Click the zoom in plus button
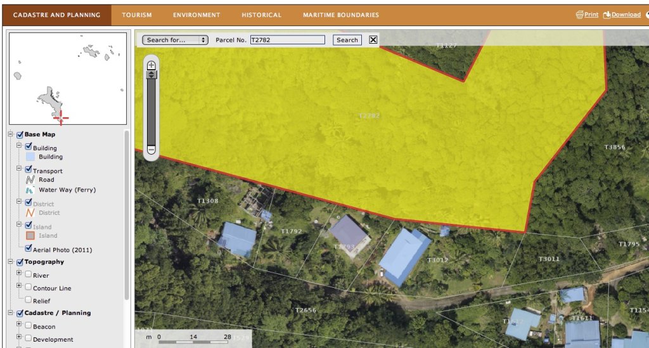649x348 pixels. pos(151,65)
